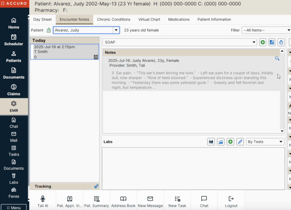The image size is (291, 210).
Task: Open the SOAP template dropdown
Action: pyautogui.click(x=254, y=42)
